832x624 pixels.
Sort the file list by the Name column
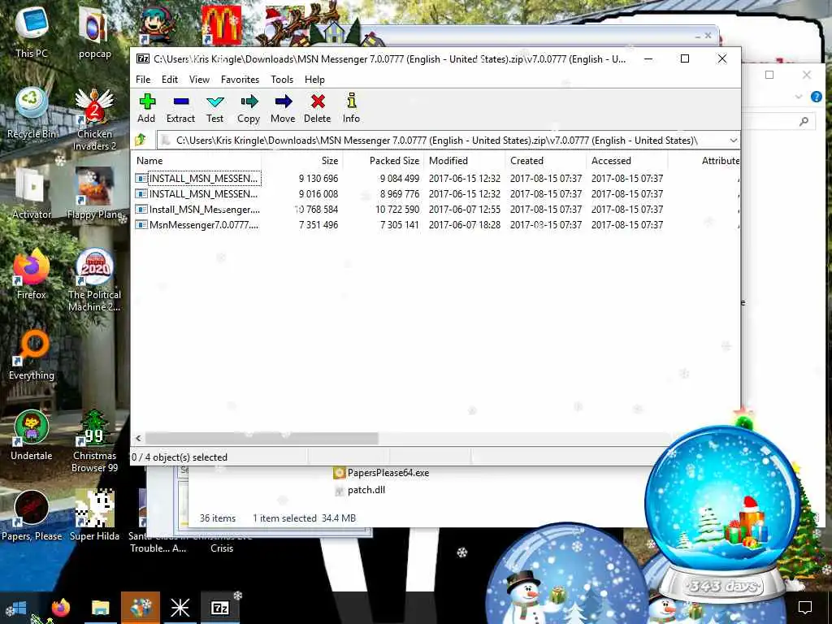[x=196, y=161]
